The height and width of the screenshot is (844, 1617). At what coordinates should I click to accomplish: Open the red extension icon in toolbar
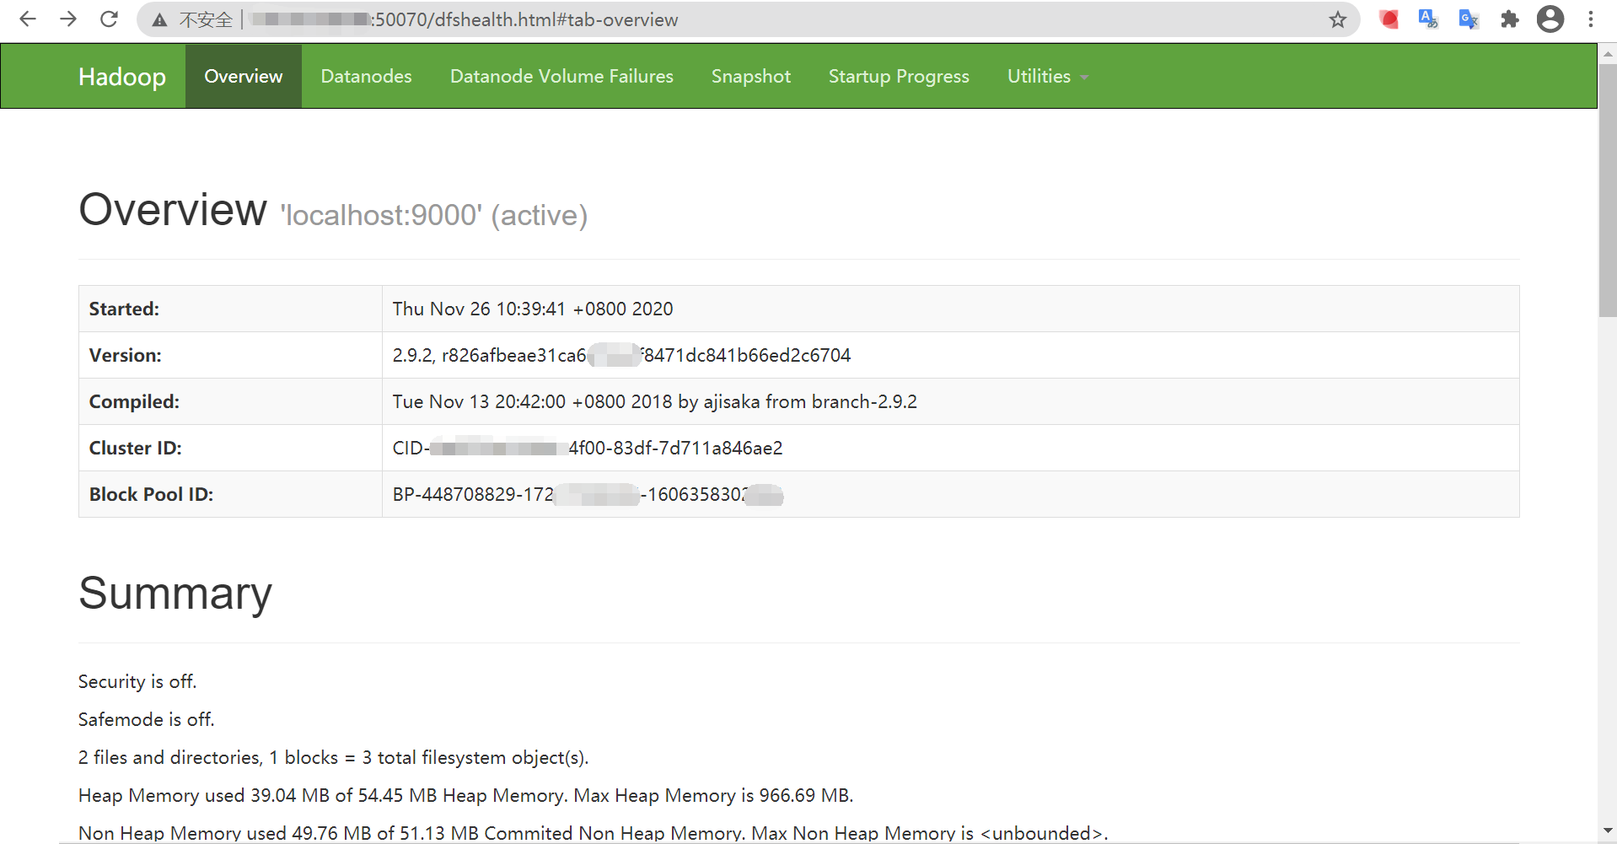click(1389, 19)
